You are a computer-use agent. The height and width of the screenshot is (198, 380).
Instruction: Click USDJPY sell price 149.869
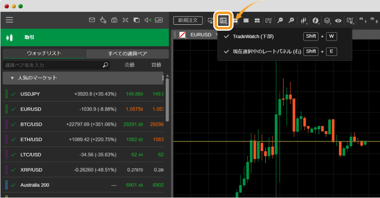click(x=134, y=94)
